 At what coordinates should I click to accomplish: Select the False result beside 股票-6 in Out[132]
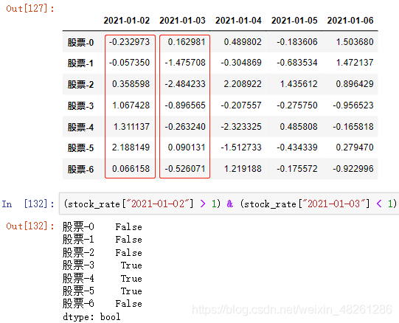[129, 304]
